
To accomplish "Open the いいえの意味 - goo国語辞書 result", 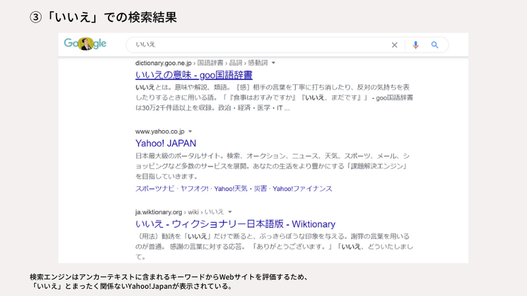I will coord(194,75).
